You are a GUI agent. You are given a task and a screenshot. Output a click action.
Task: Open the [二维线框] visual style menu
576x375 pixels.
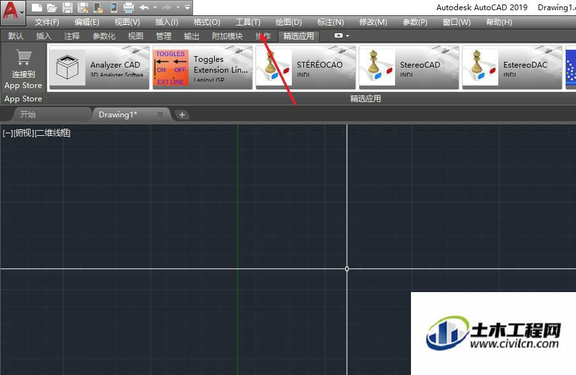[x=52, y=133]
